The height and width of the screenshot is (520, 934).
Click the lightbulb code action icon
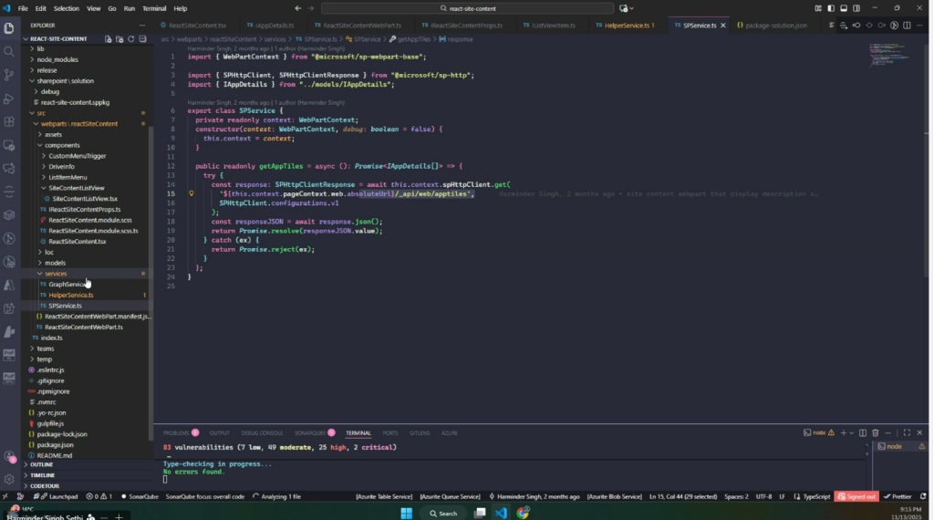[x=192, y=193]
